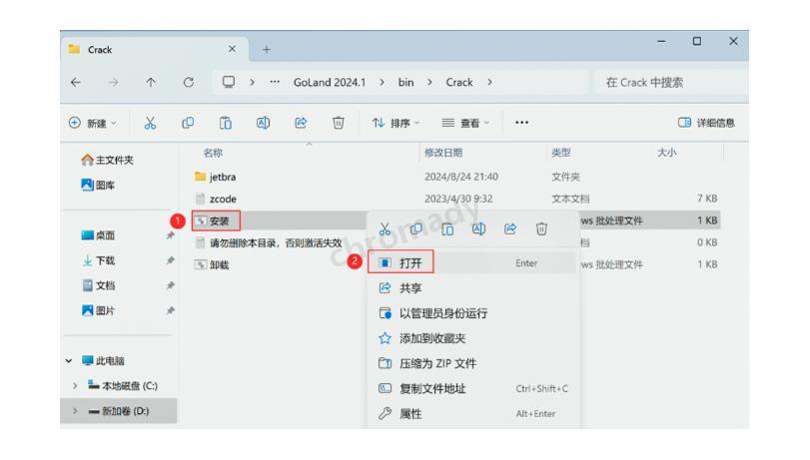810x460 pixels.
Task: Expand the 本地磁盘 (C:) node
Action: tap(75, 385)
